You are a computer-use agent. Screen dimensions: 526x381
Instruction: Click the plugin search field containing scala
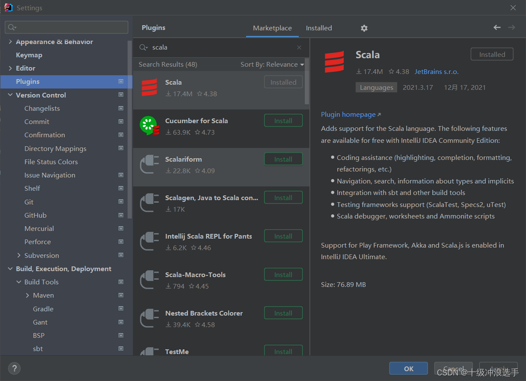221,47
